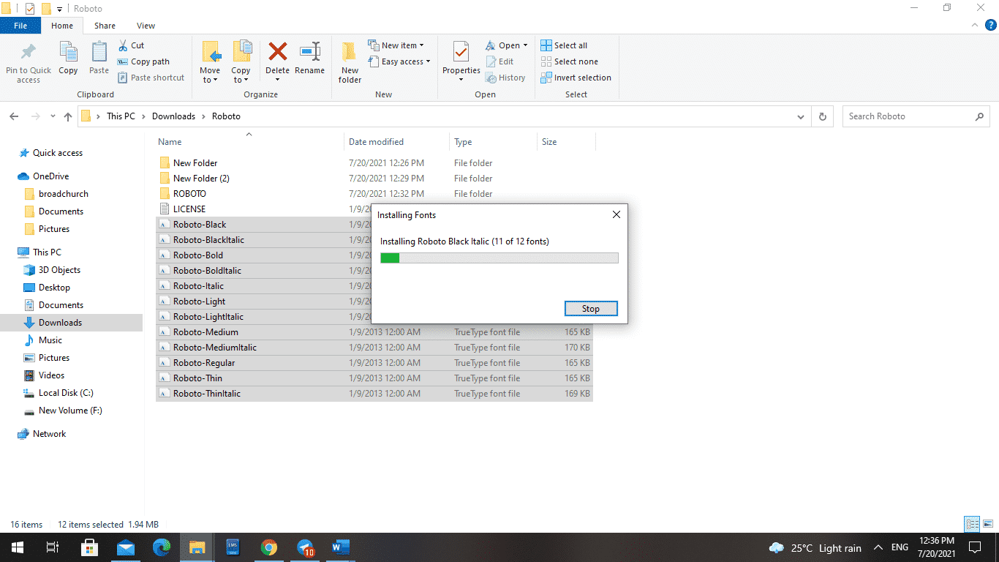Expand the Move to dropdown
999x562 pixels.
click(210, 80)
